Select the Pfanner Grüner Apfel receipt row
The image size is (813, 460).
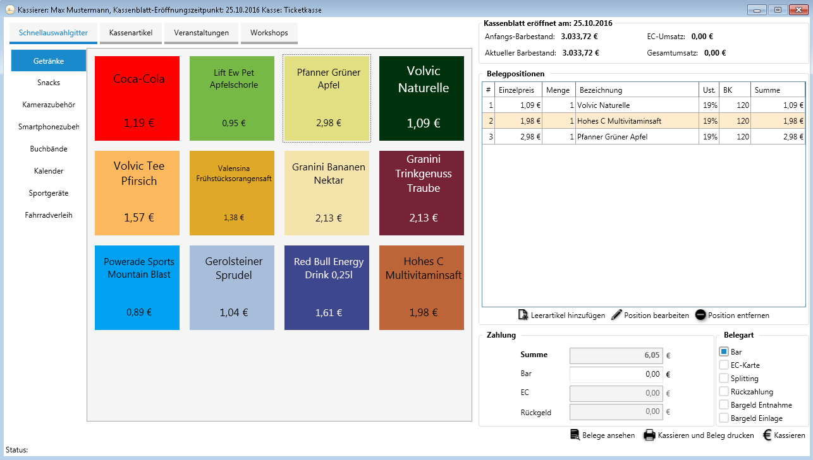pos(644,137)
